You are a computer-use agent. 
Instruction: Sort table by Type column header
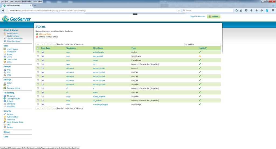click(x=133, y=48)
